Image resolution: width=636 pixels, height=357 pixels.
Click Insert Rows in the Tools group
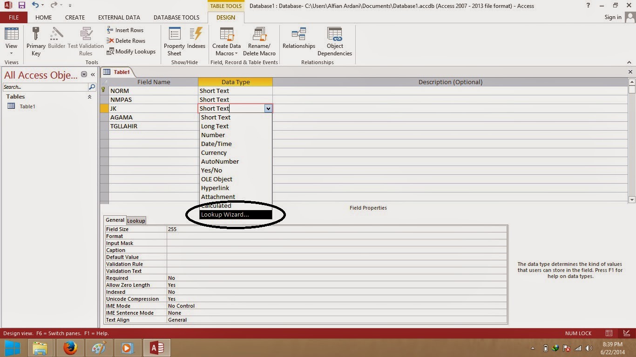125,30
